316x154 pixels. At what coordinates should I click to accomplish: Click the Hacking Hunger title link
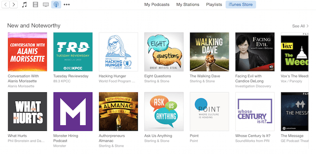click(113, 76)
